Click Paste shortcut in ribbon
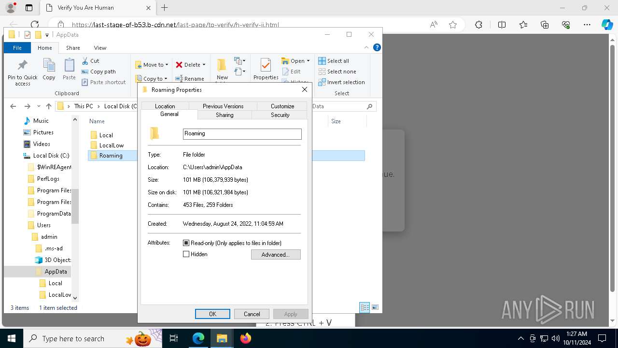The height and width of the screenshot is (348, 618). coord(103,82)
